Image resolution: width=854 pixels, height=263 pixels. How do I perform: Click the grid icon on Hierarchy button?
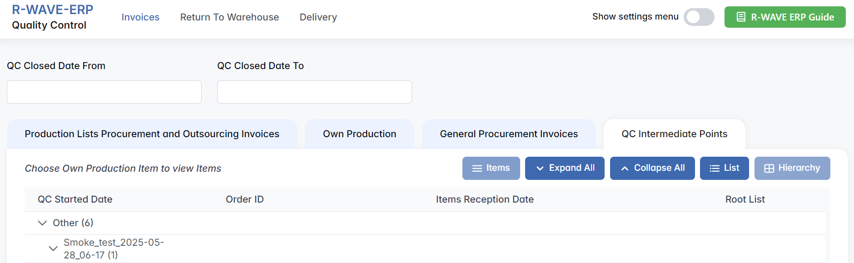[x=769, y=169]
